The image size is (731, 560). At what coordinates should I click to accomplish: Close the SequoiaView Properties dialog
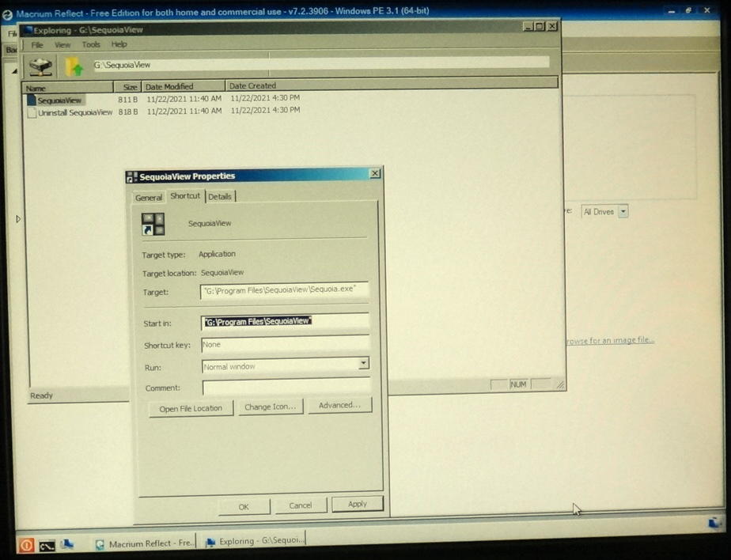point(375,173)
